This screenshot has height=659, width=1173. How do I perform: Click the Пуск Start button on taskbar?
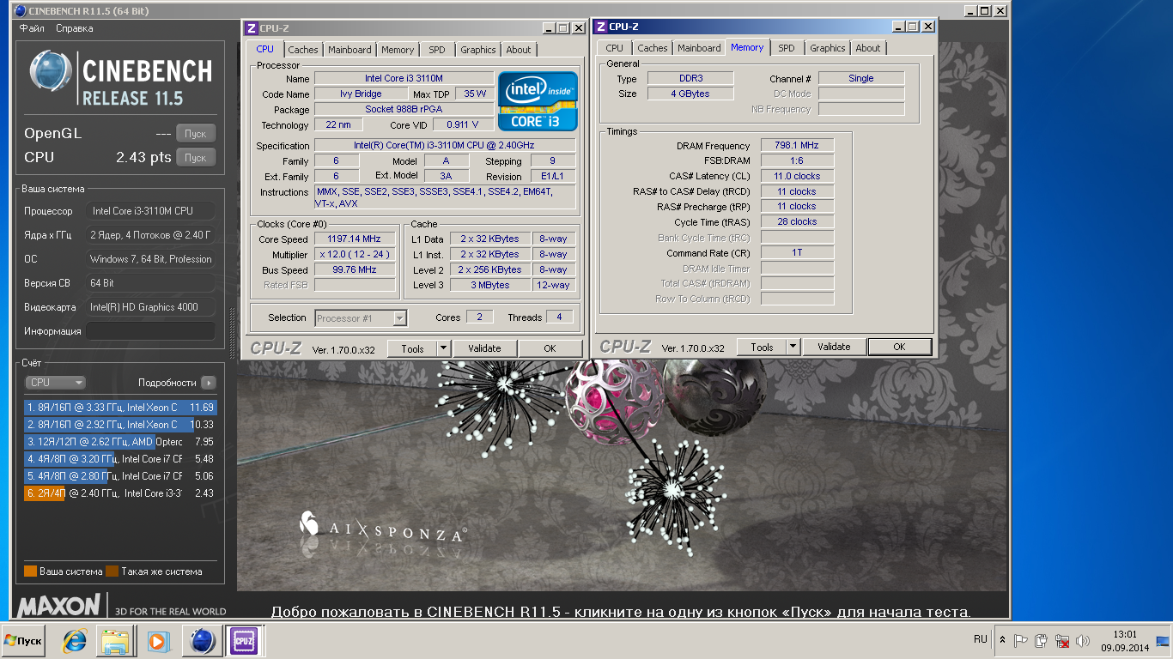tap(24, 641)
